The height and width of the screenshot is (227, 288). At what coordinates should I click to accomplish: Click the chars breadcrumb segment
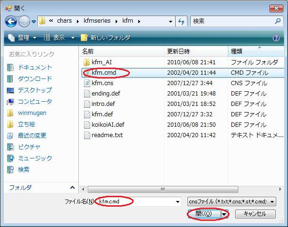point(64,21)
